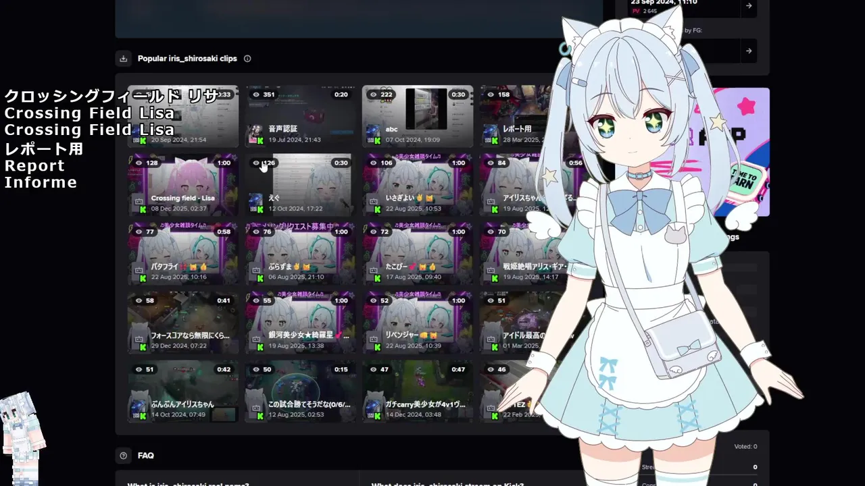Image resolution: width=865 pixels, height=486 pixels.
Task: Click the date 06 Aug 2025, 21:10
Action: 296,277
